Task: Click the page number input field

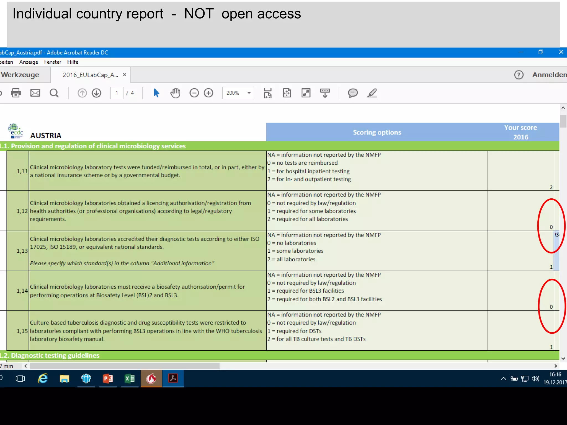Action: click(x=117, y=93)
